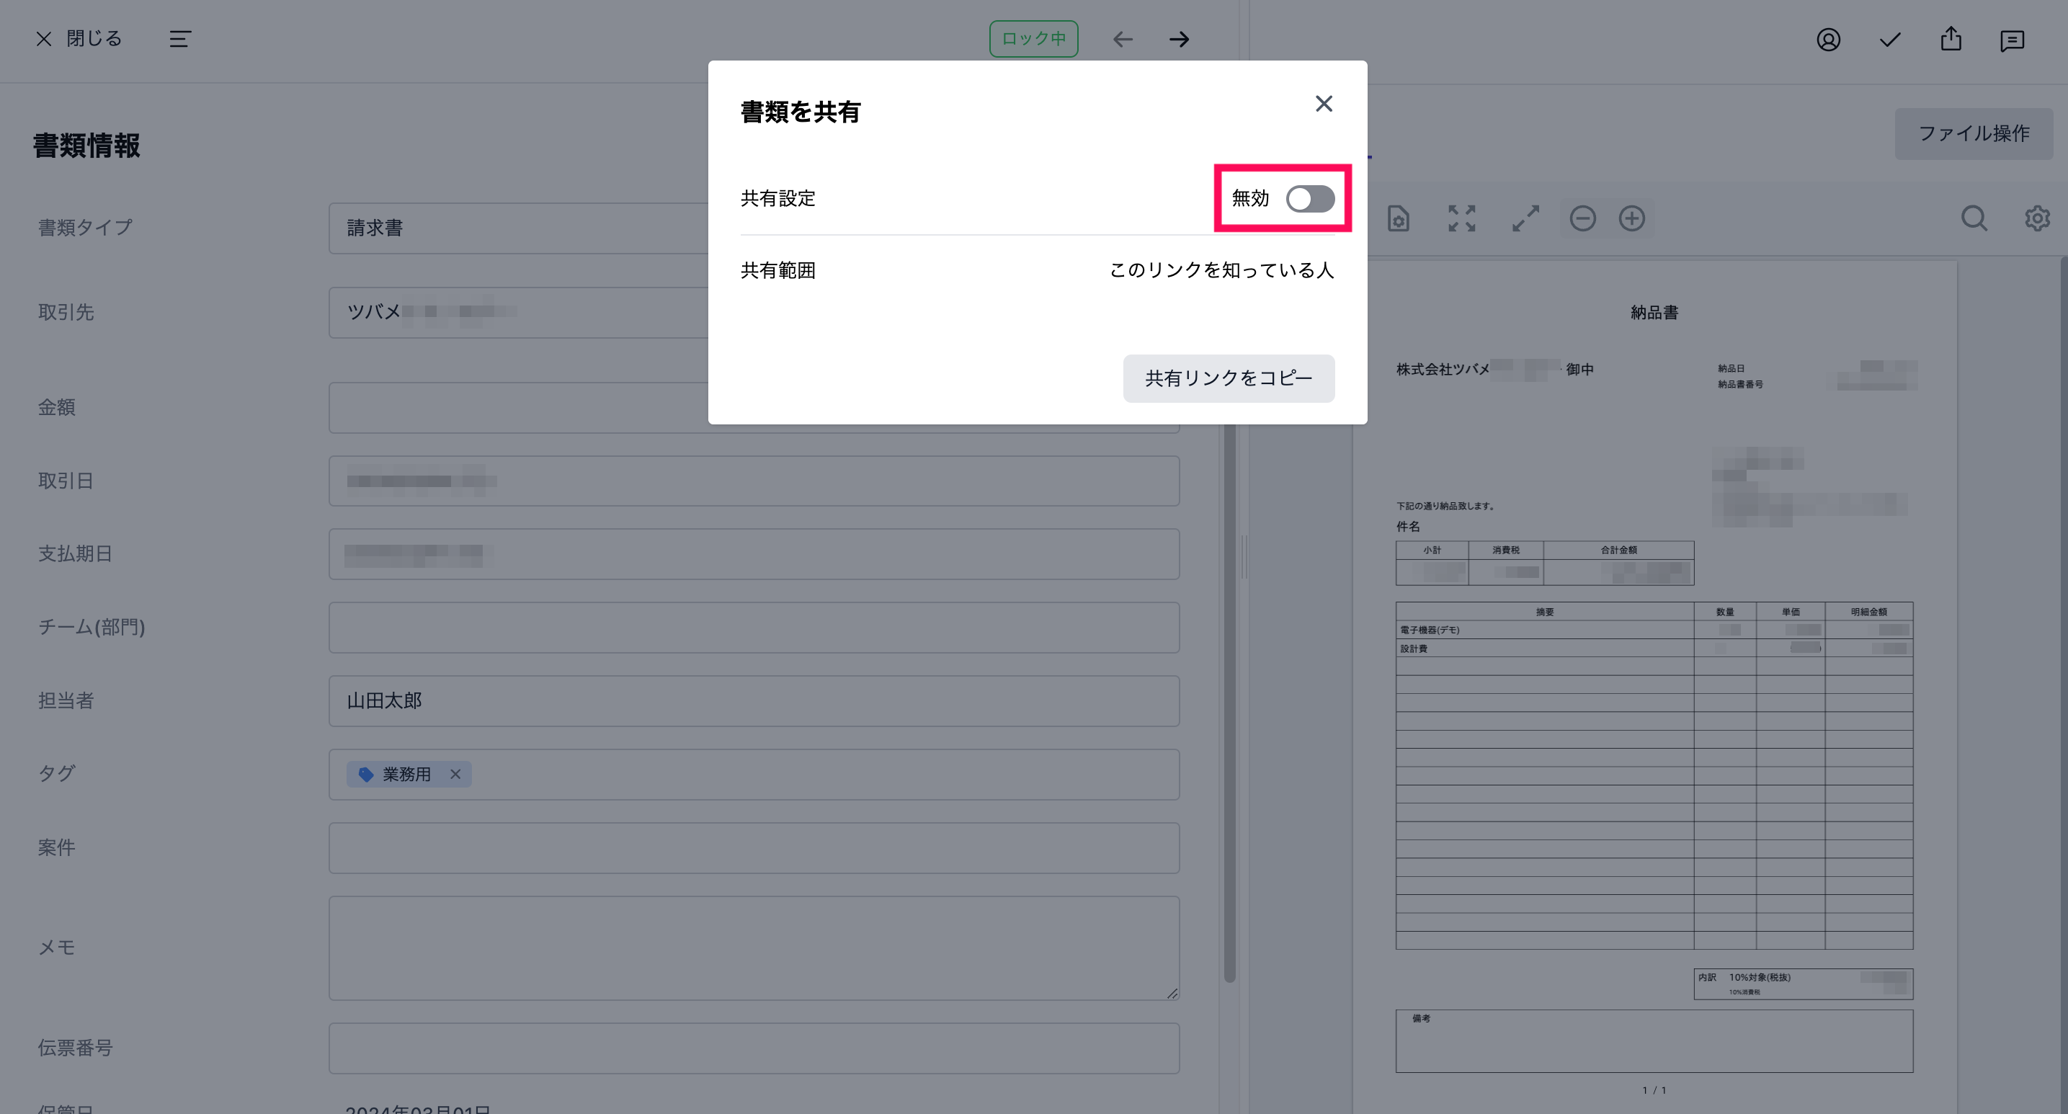Screen dimensions: 2068x1114
Task: Open the チーム(部門) field
Action: [x=754, y=628]
